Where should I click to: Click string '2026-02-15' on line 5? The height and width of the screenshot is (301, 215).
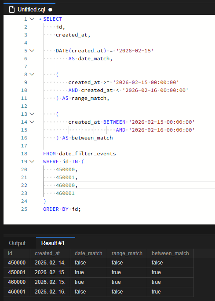[135, 51]
